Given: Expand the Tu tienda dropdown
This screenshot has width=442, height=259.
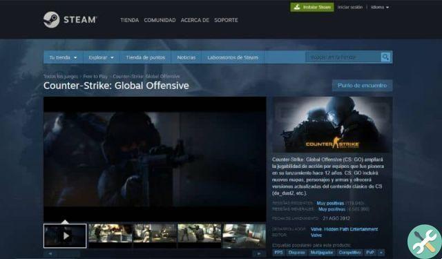Looking at the screenshot, I should tap(63, 57).
